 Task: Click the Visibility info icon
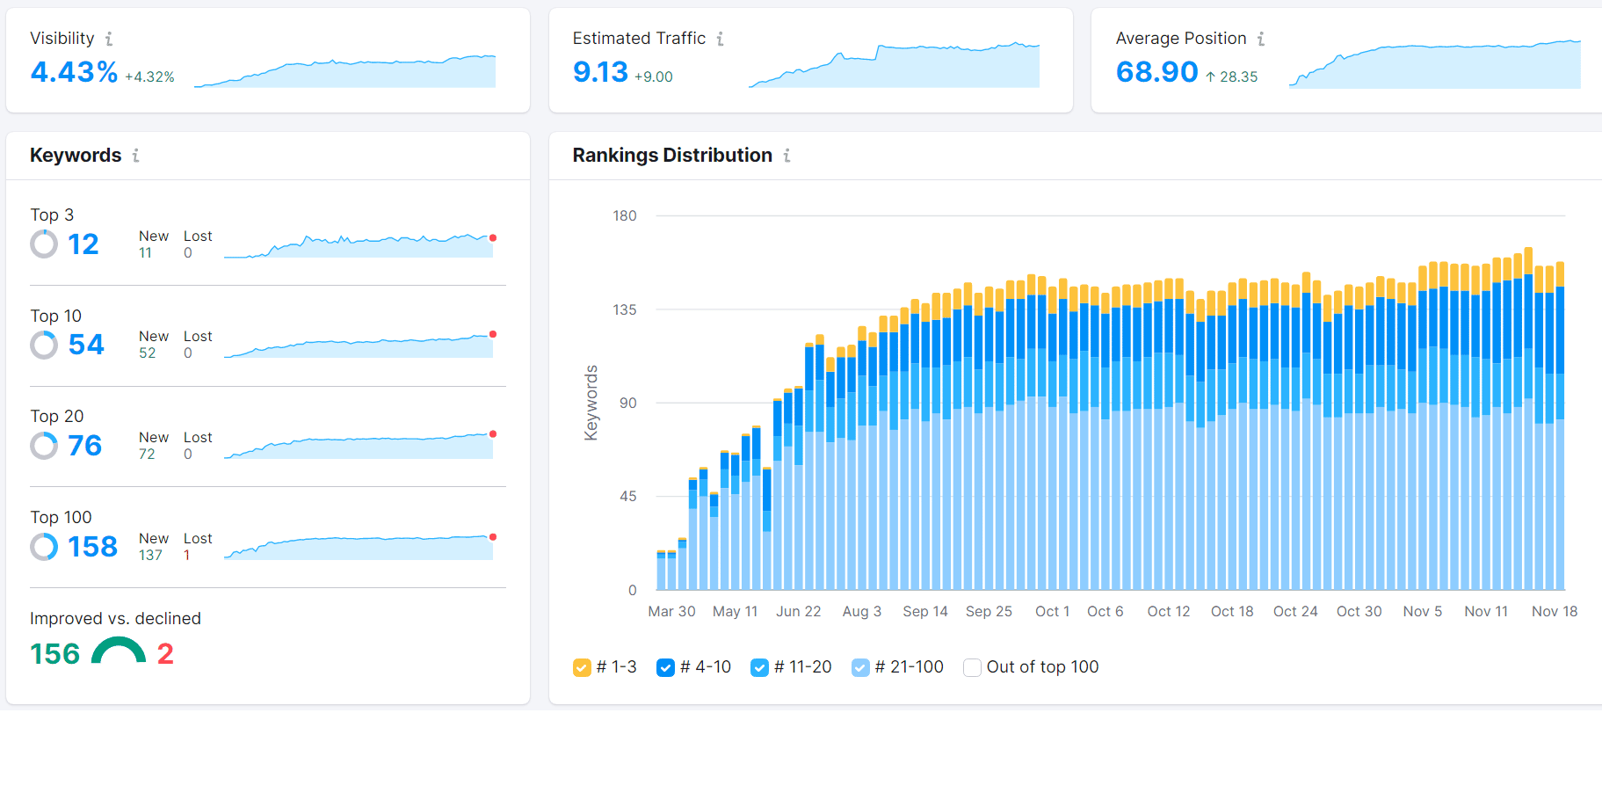coord(109,39)
